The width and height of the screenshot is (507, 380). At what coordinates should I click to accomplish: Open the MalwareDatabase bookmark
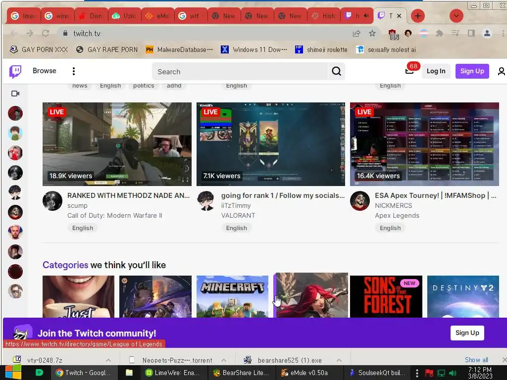pyautogui.click(x=179, y=49)
